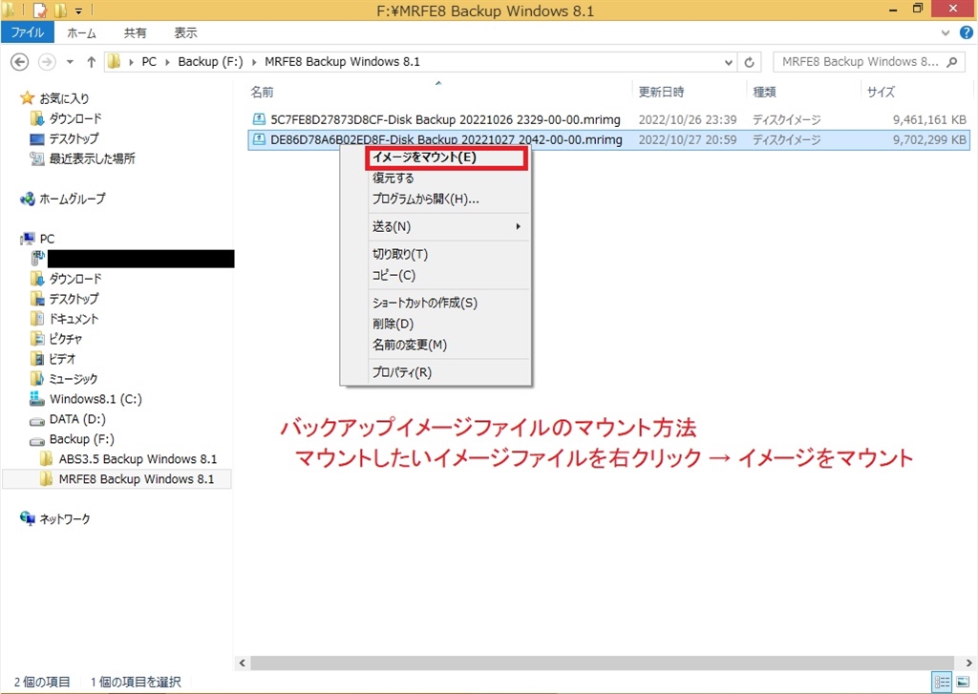The width and height of the screenshot is (978, 694).
Task: Open プロパティ(R) from context menu
Action: [402, 372]
